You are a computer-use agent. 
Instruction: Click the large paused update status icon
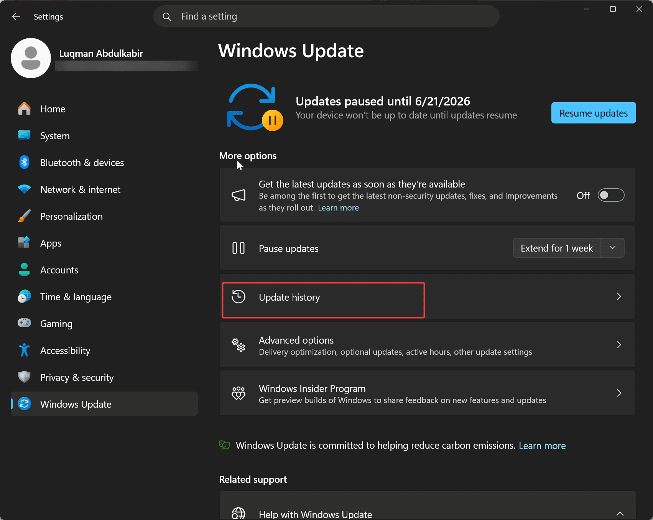click(x=254, y=107)
